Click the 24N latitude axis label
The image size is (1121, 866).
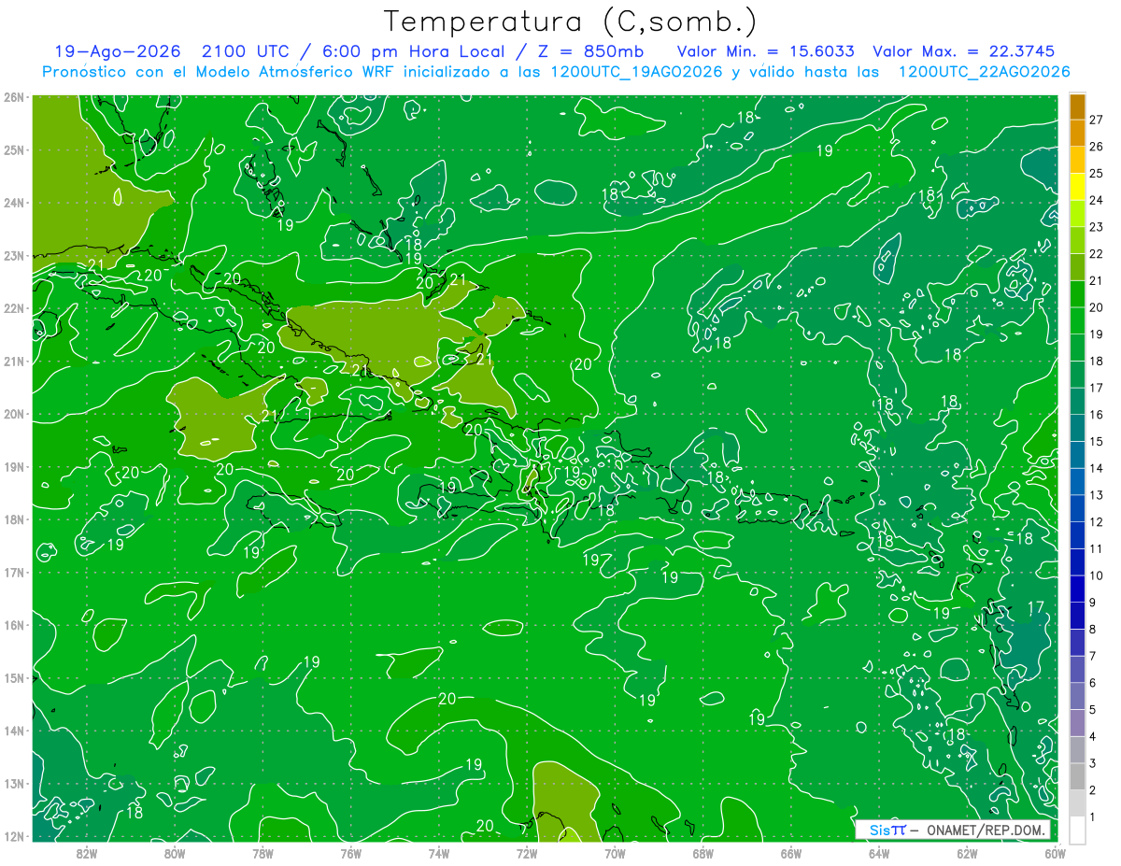(13, 203)
